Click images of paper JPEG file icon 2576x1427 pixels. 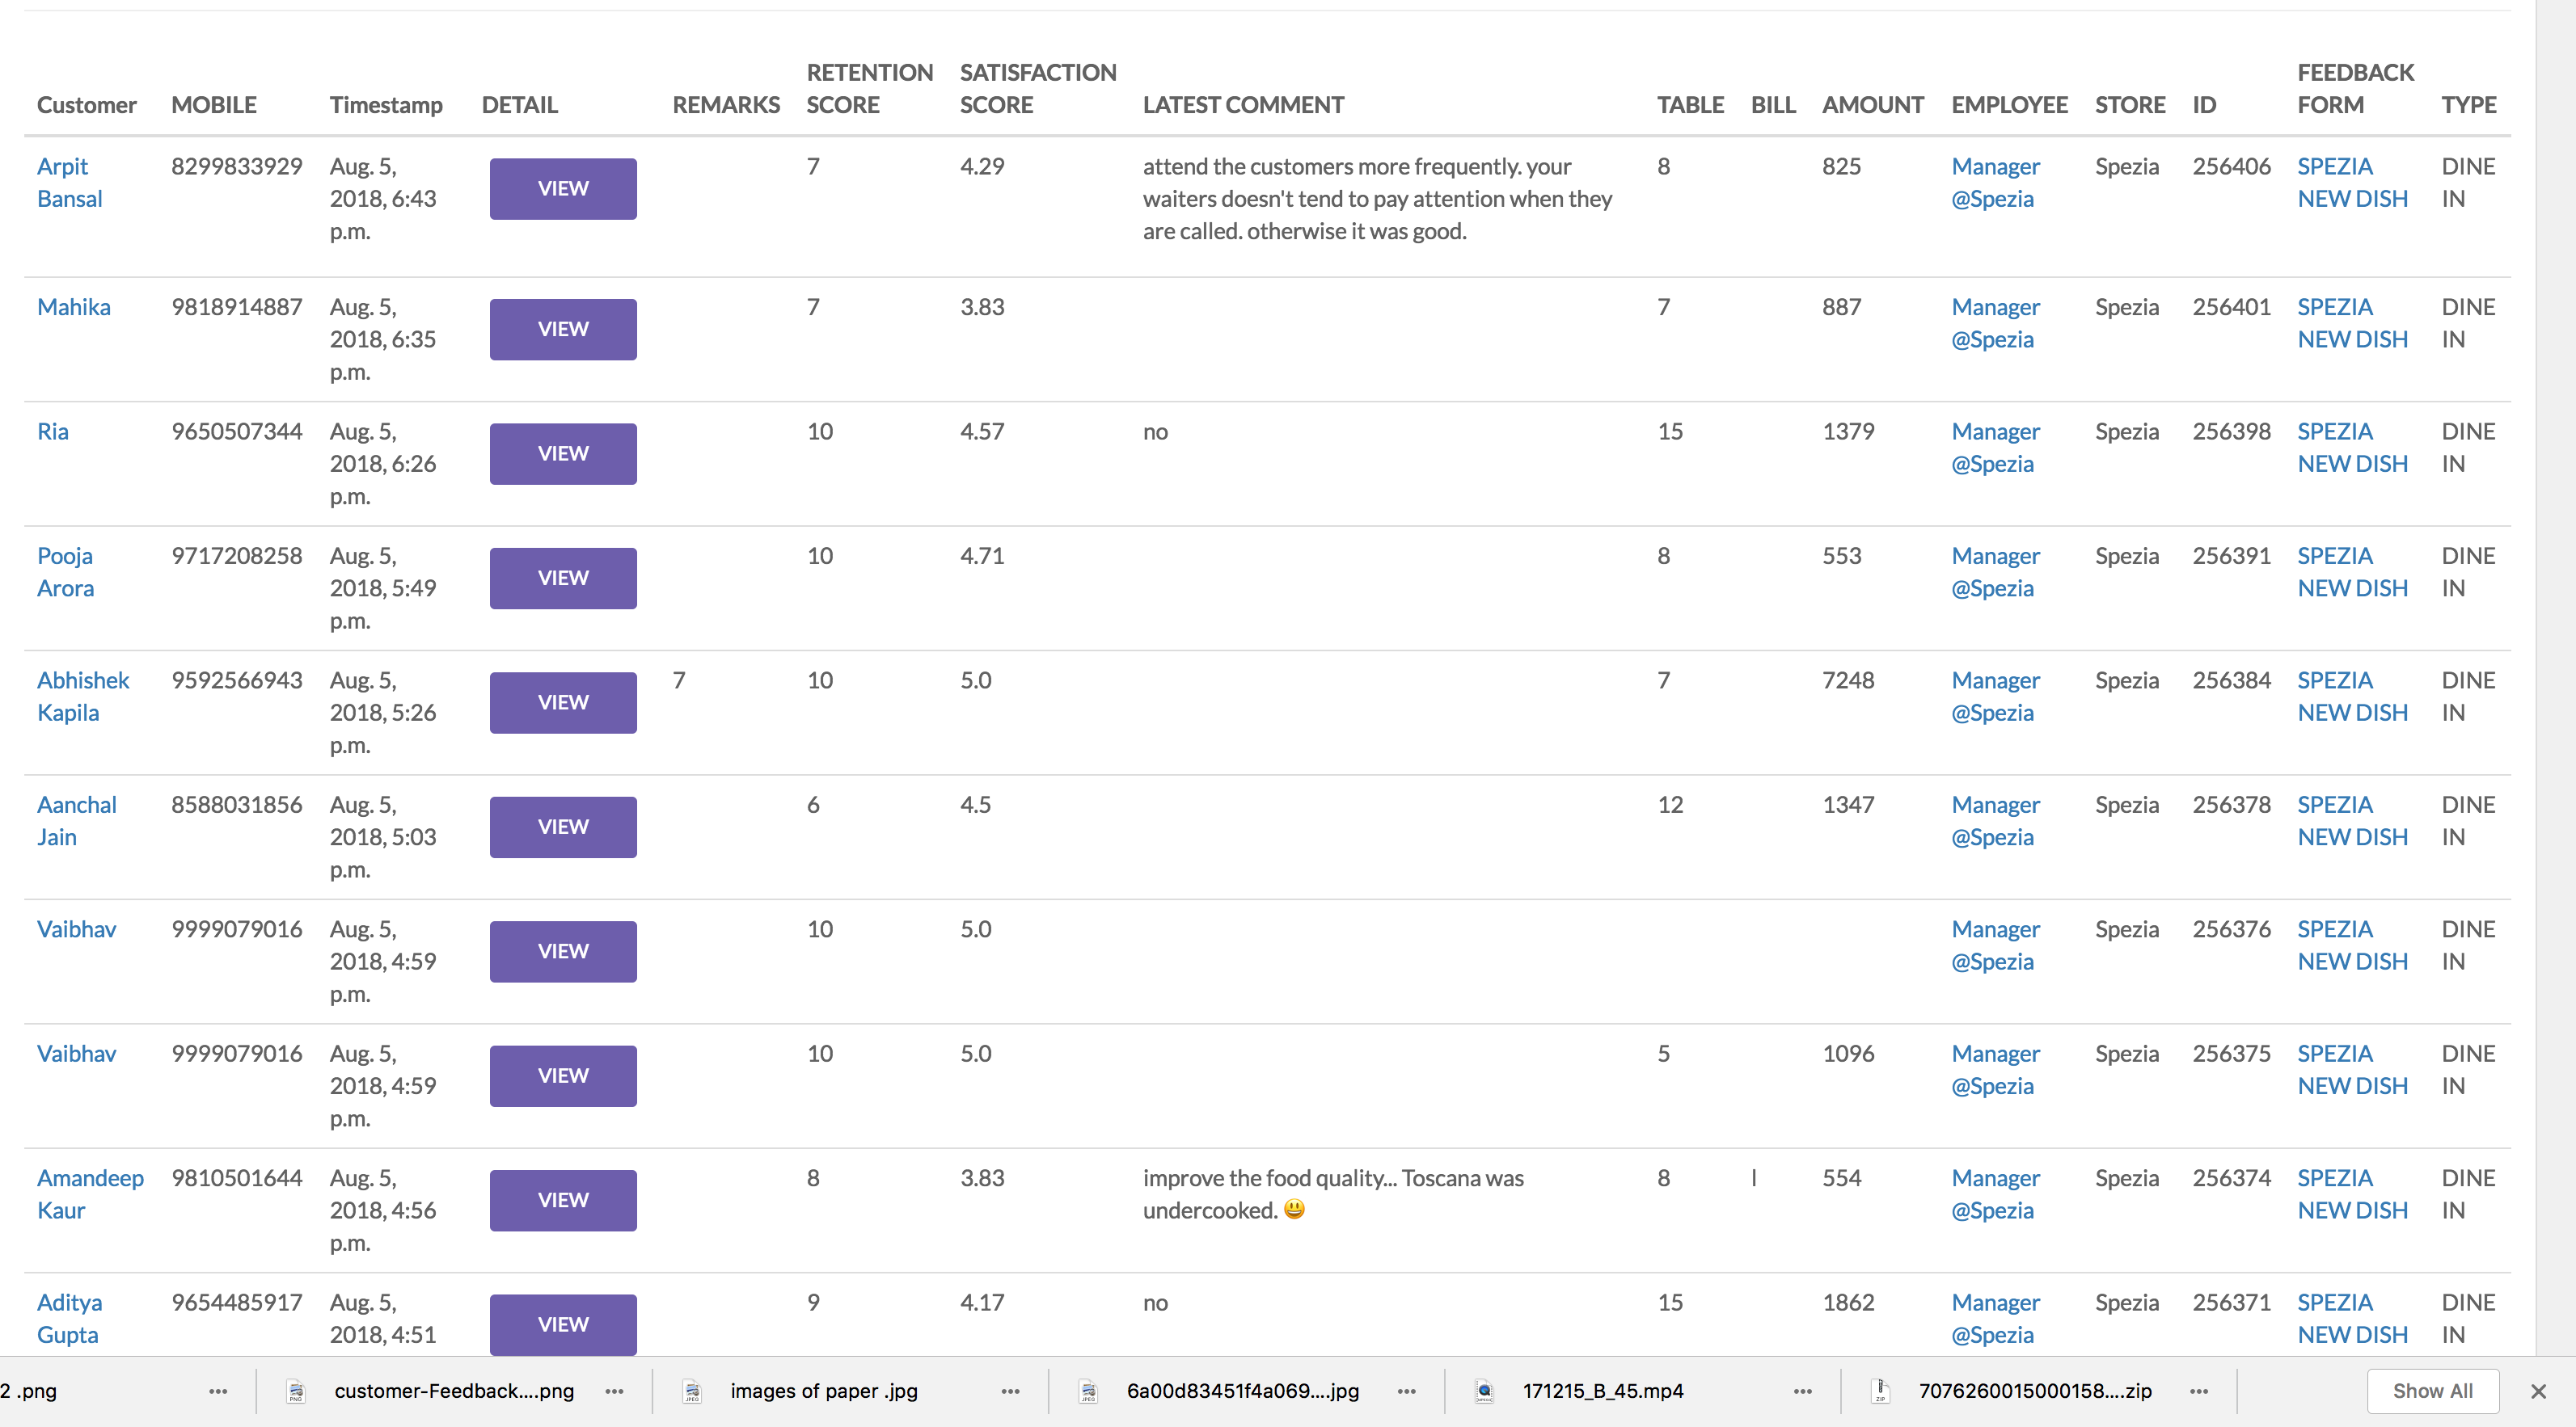click(x=691, y=1391)
